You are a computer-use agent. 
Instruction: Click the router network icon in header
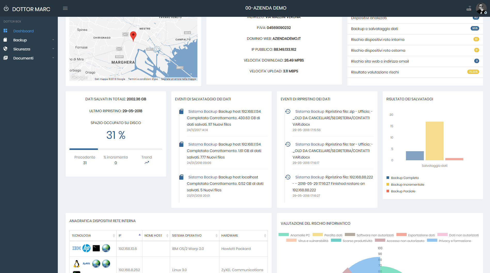pos(469,9)
